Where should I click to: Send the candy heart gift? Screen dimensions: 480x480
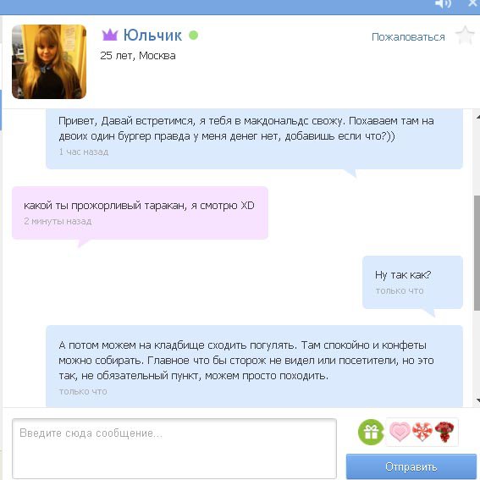(x=422, y=432)
